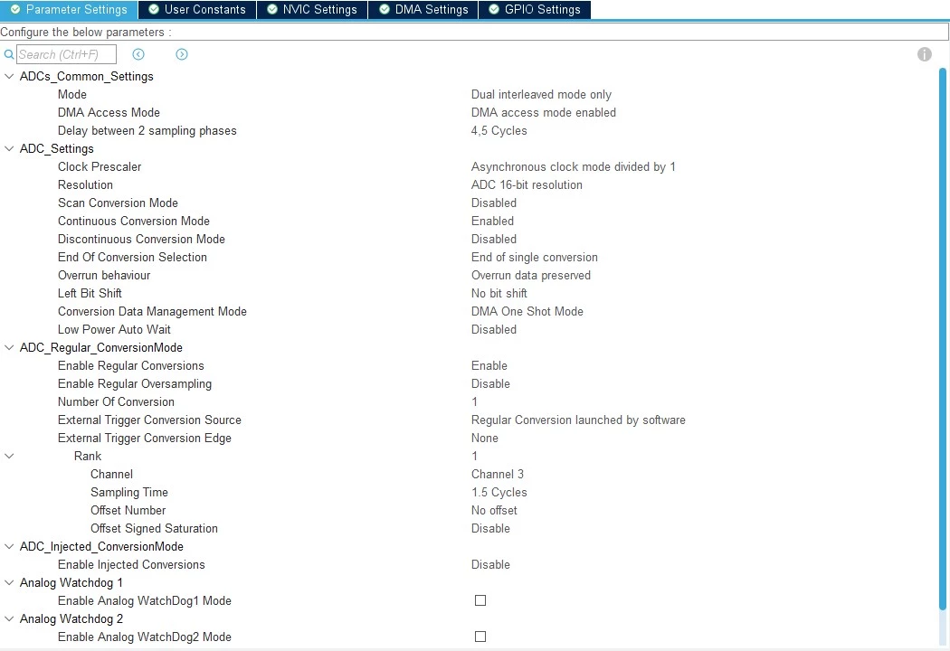
Task: Click 'DMA One Shot Mode' value
Action: coord(527,311)
